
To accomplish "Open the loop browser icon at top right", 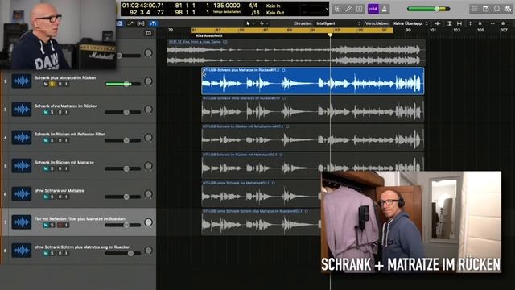I will [497, 9].
